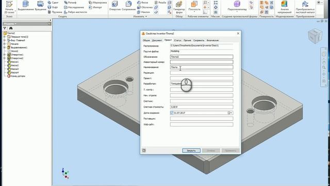Switch to the Прочие tab
Screen dimensions: 330x186
click(187, 40)
